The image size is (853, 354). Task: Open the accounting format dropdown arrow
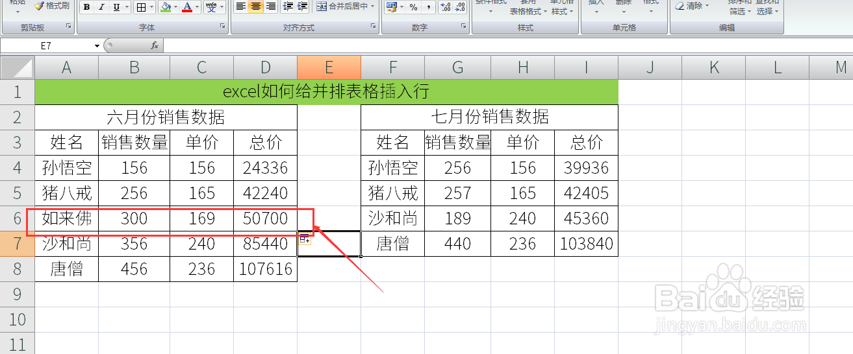(402, 7)
